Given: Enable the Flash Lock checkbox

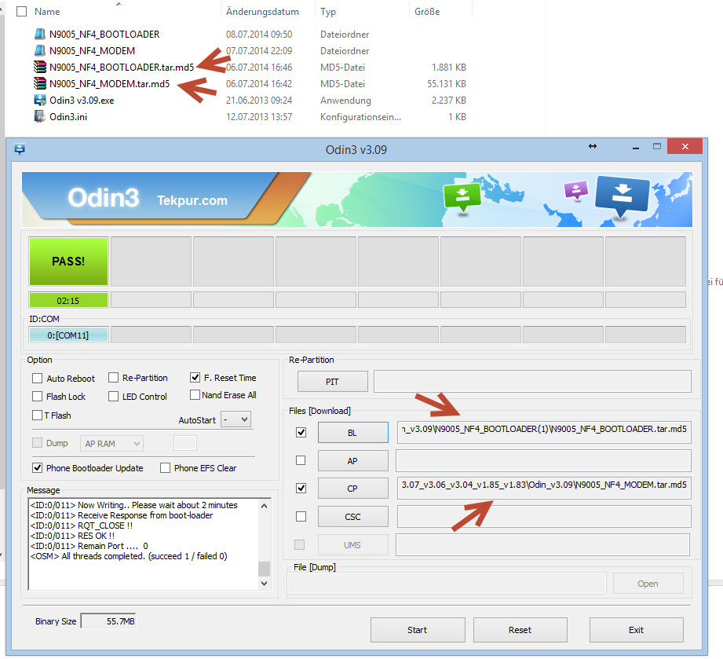Looking at the screenshot, I should coord(38,397).
